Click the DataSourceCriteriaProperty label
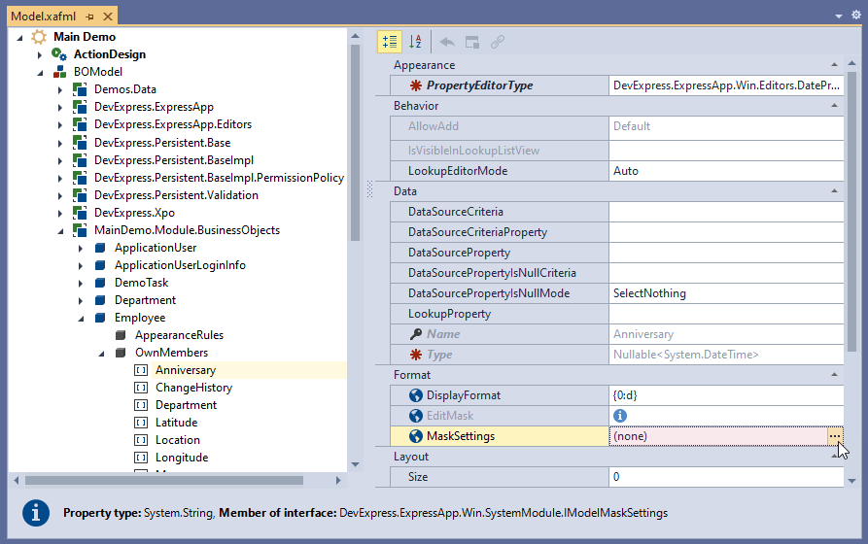This screenshot has height=544, width=868. click(477, 232)
